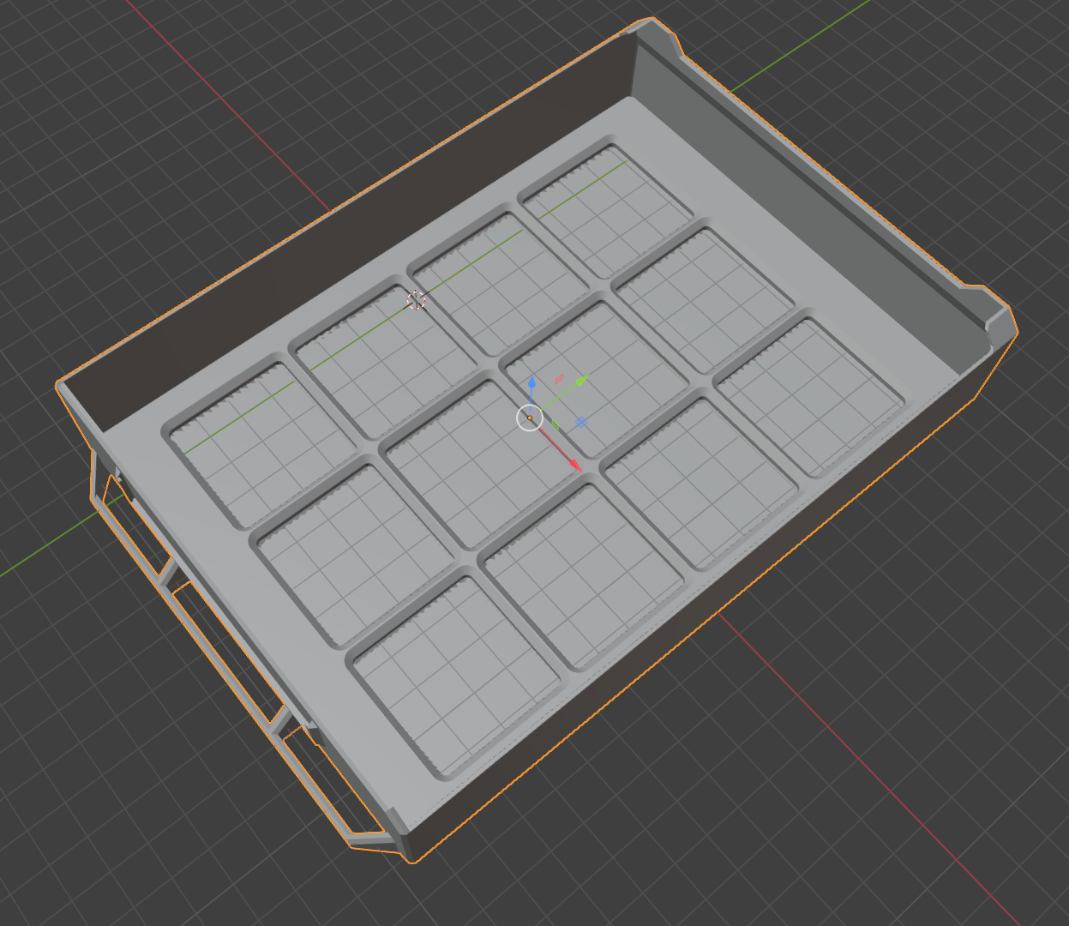Select the blue plane handle of gizmo

[x=581, y=423]
